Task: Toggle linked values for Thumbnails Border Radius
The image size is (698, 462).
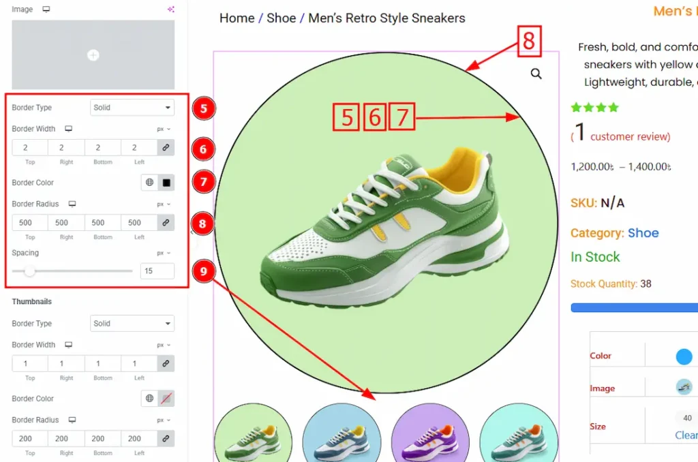Action: tap(166, 439)
